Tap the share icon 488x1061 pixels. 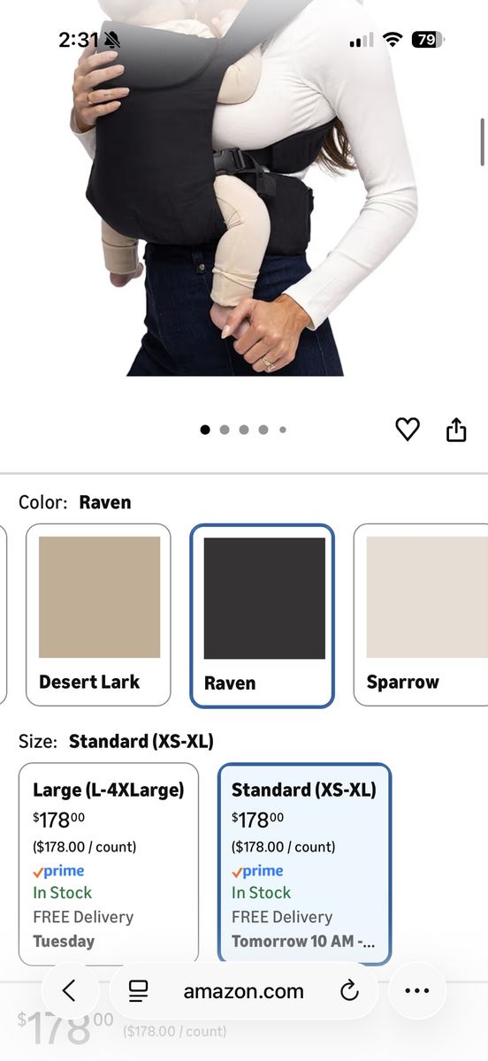click(x=456, y=430)
